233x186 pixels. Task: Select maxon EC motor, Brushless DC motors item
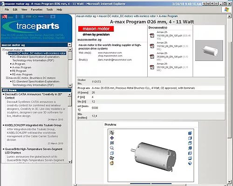click(32, 78)
